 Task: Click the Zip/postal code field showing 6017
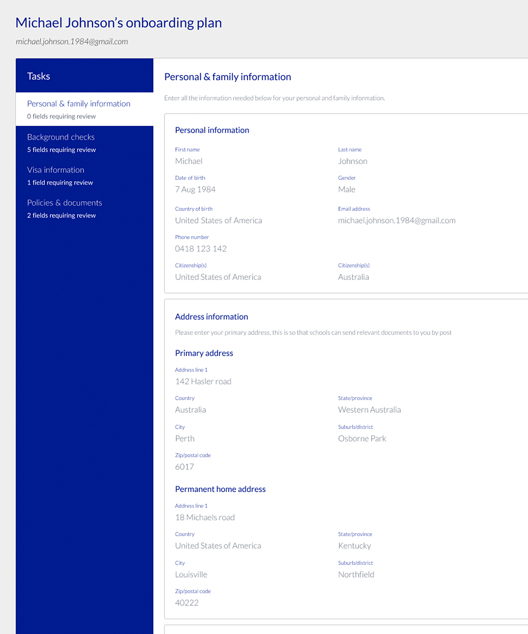point(184,467)
